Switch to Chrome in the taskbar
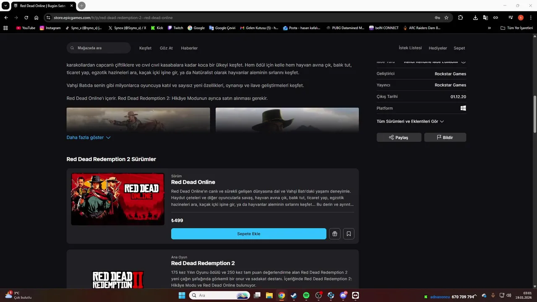537x302 pixels. pyautogui.click(x=282, y=295)
